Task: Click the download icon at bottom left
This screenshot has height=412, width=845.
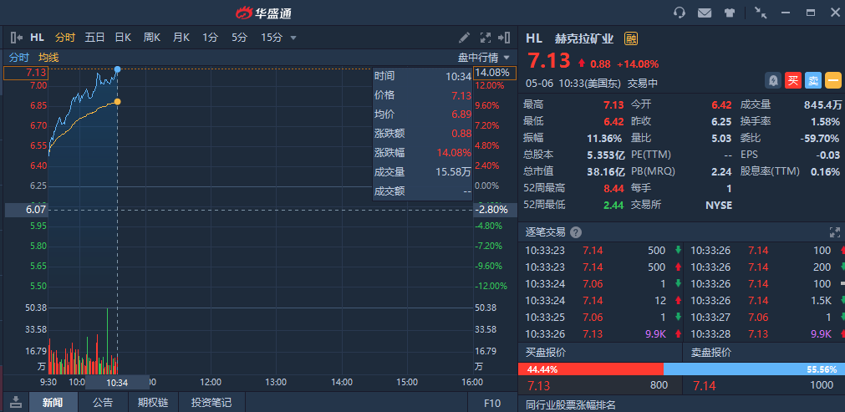Action: [14, 403]
